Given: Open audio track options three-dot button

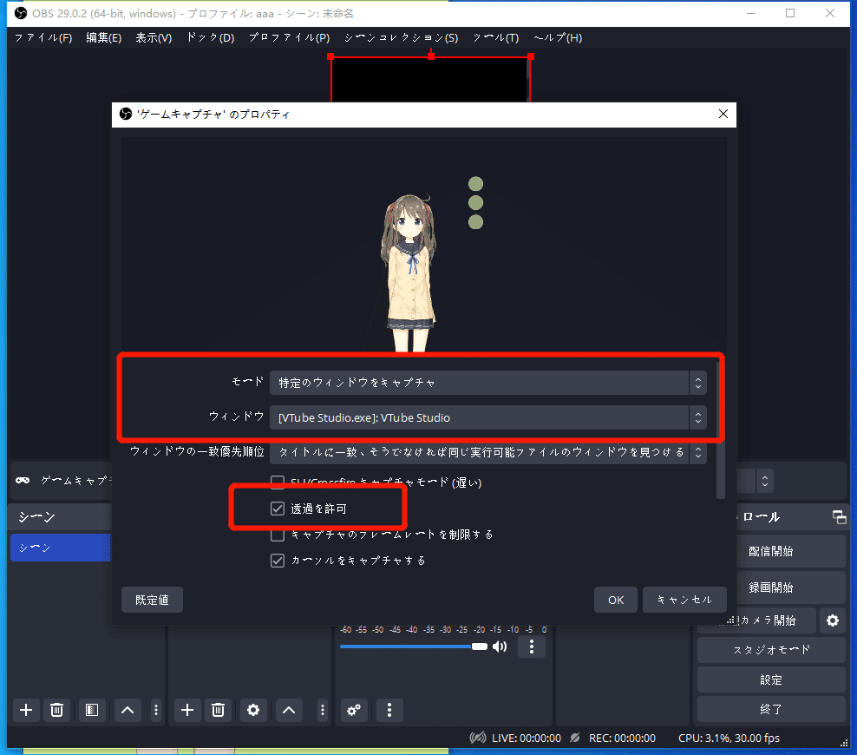Looking at the screenshot, I should click(532, 647).
